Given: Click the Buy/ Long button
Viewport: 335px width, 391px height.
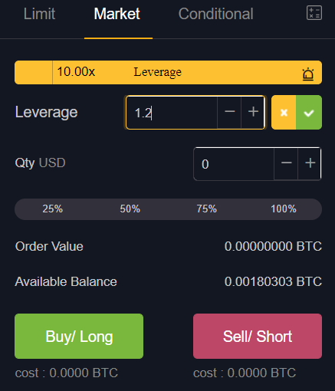Looking at the screenshot, I should (x=79, y=336).
